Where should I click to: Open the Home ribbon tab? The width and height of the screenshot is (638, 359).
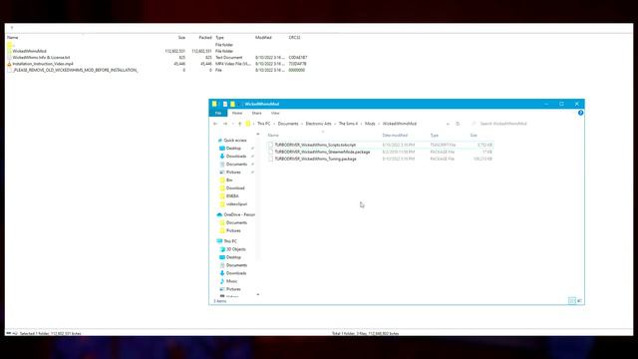(237, 113)
